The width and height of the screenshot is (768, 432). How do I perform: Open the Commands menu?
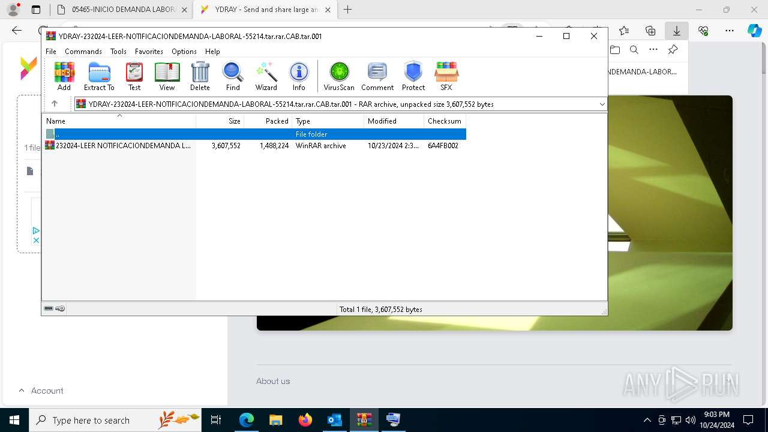pyautogui.click(x=83, y=52)
